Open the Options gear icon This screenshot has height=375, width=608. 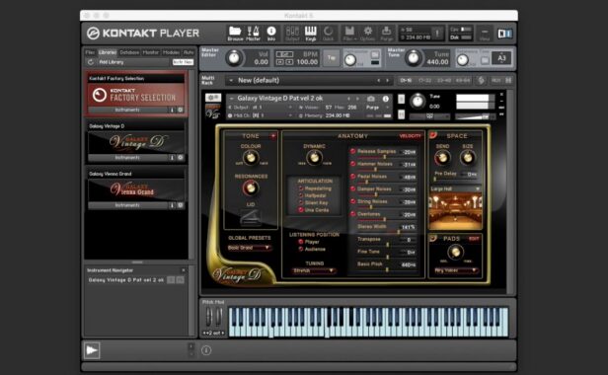coord(367,32)
